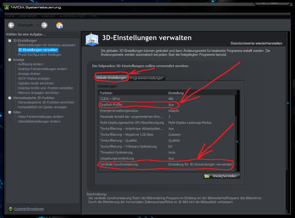The height and width of the screenshot is (218, 295).
Task: Select Texturfilterung – Trilineare Optimierung row
Action: pos(167,146)
